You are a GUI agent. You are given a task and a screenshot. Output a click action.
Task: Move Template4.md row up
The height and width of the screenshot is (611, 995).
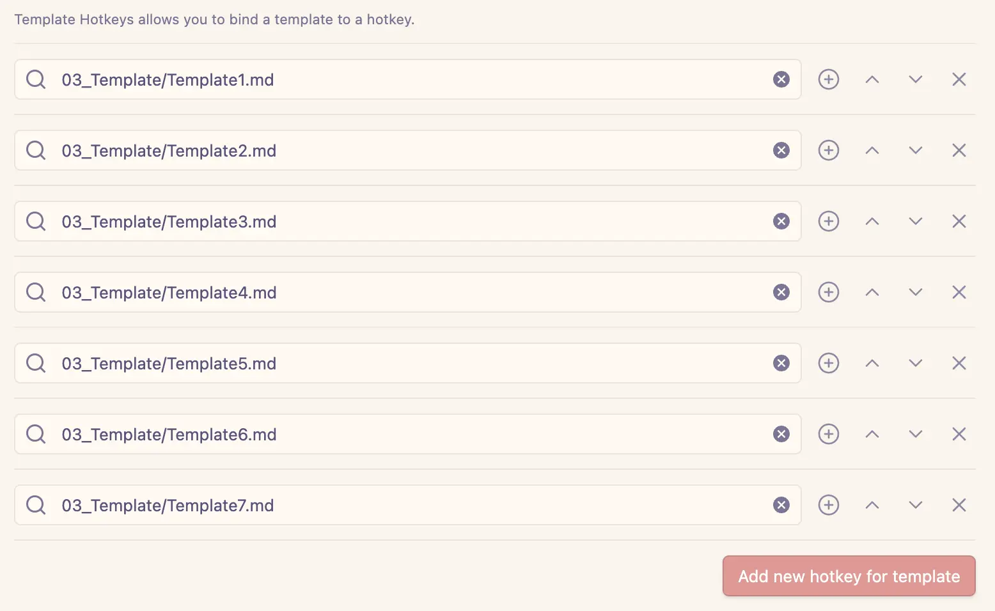coord(872,292)
